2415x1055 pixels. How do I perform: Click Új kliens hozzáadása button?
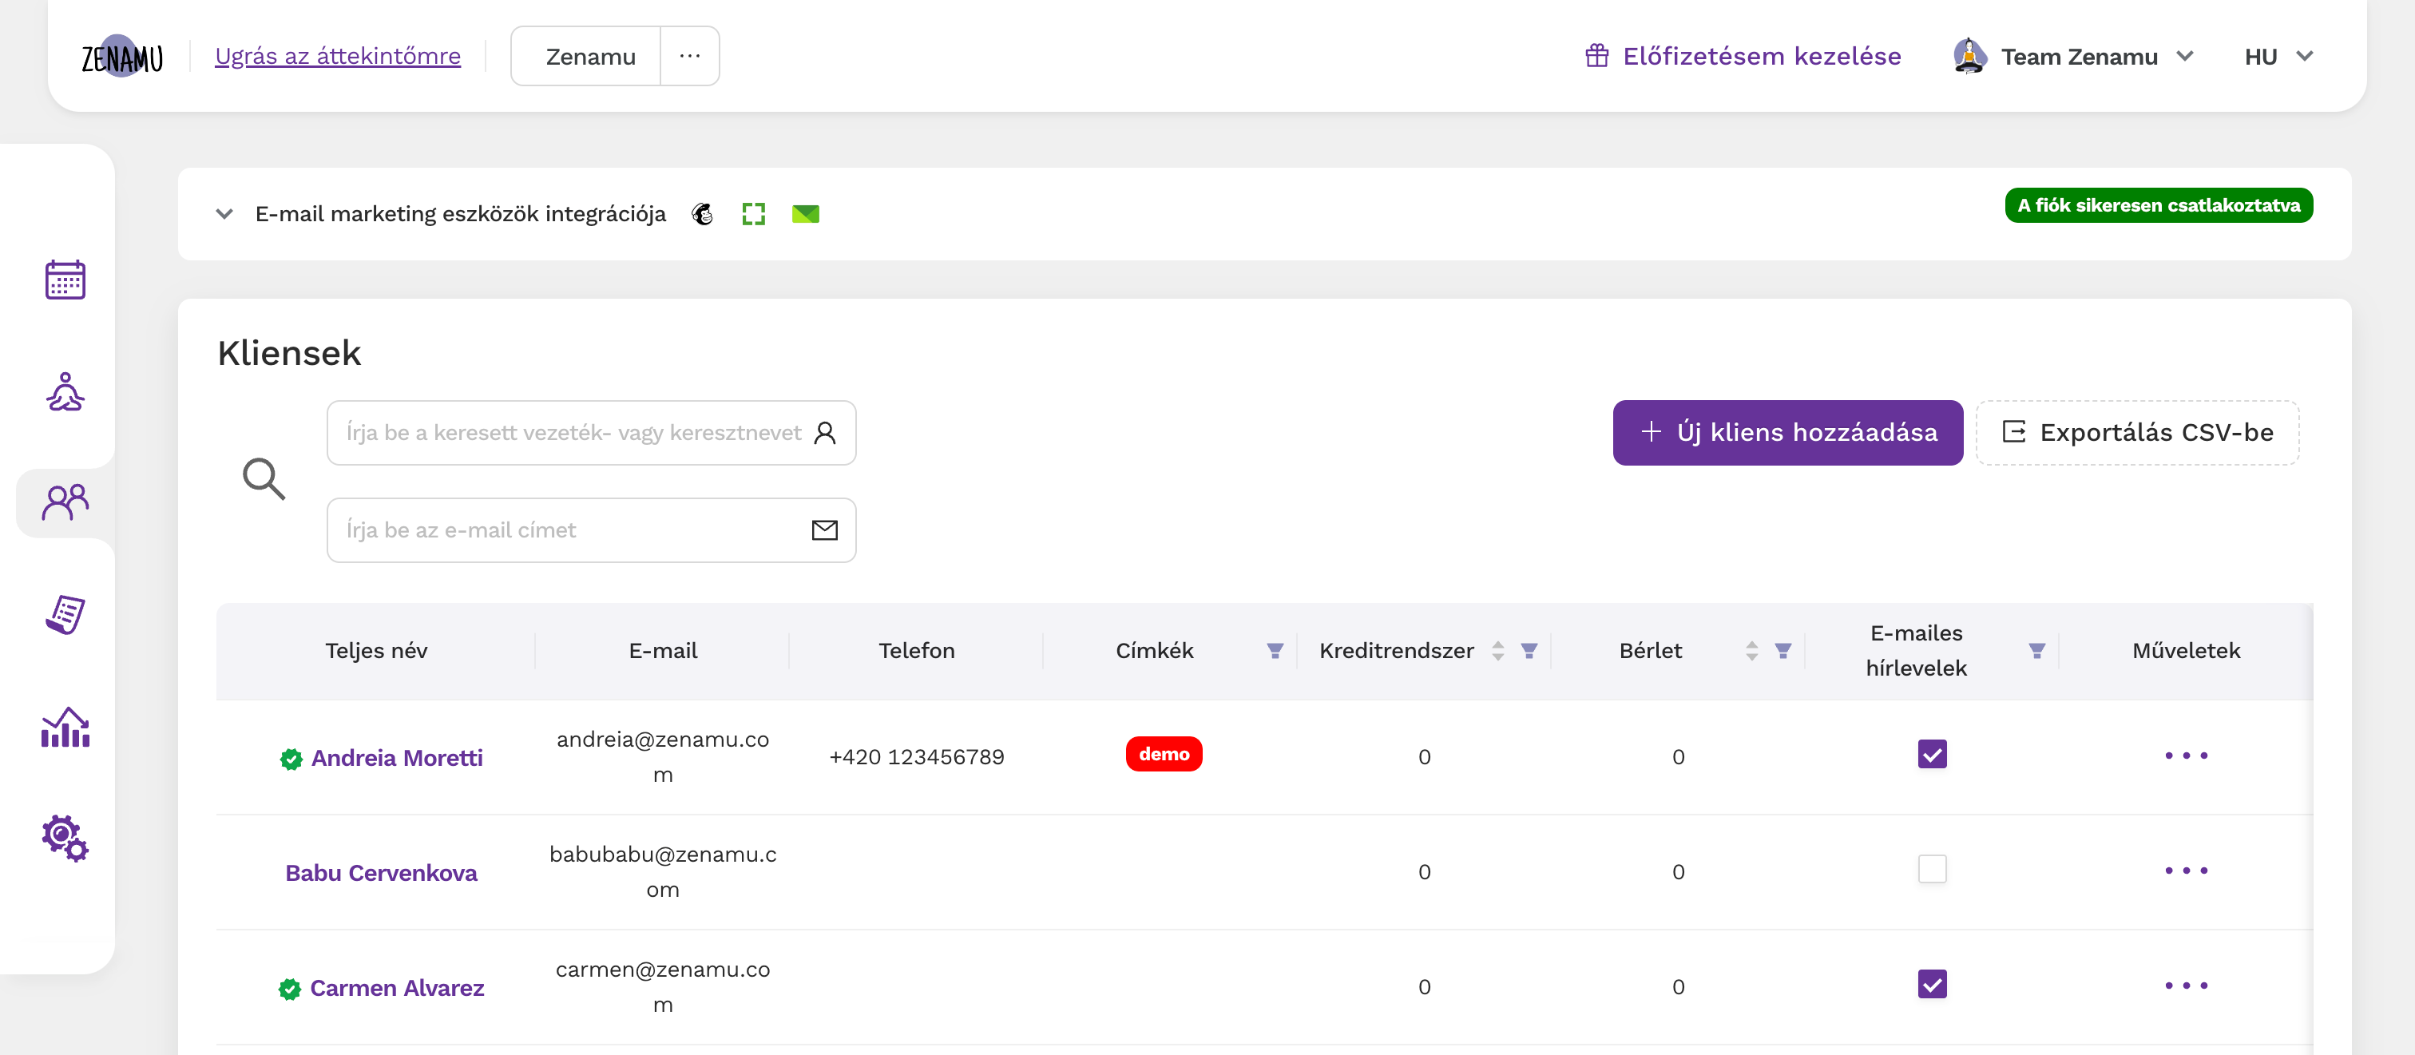click(1788, 432)
